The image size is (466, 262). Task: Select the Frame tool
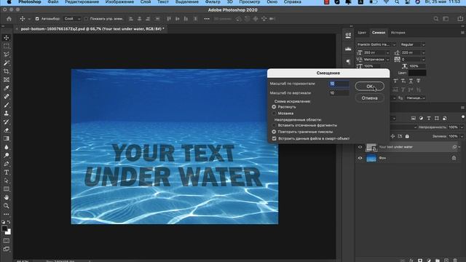pyautogui.click(x=7, y=79)
